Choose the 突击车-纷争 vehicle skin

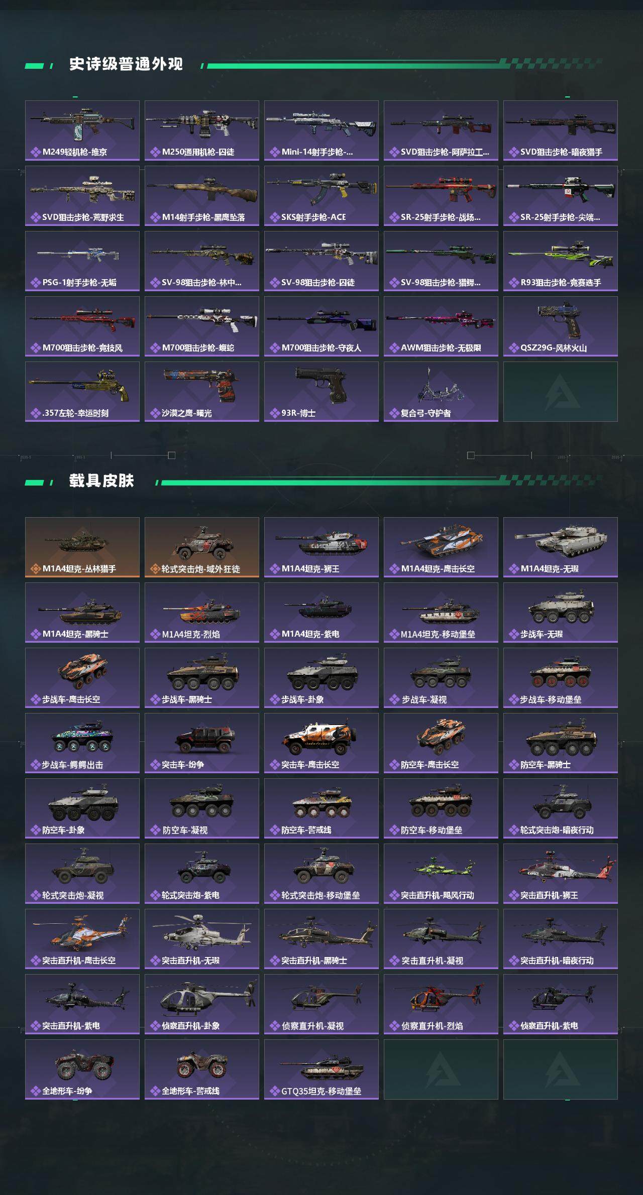click(202, 743)
